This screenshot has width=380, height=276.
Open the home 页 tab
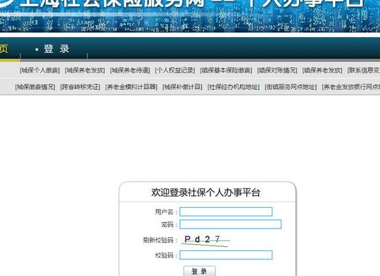[4, 49]
